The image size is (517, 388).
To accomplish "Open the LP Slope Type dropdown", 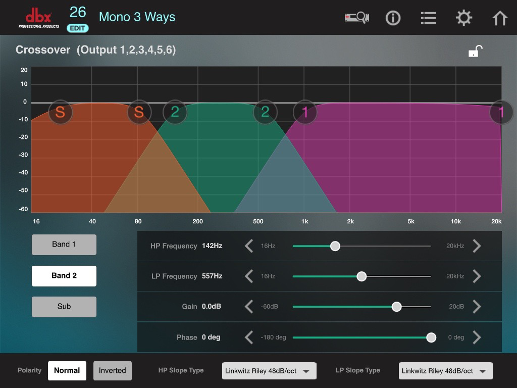I will pyautogui.click(x=445, y=371).
